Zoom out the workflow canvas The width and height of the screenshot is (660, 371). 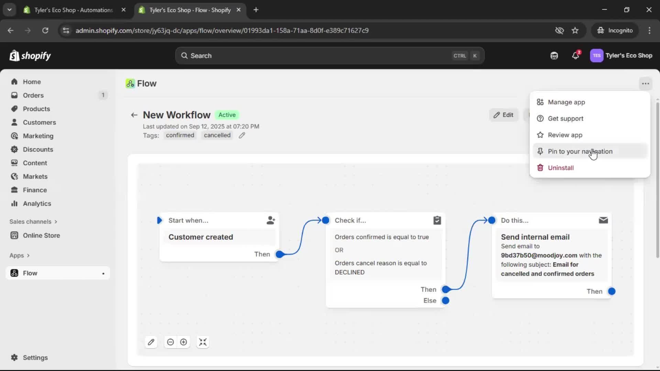tap(170, 342)
